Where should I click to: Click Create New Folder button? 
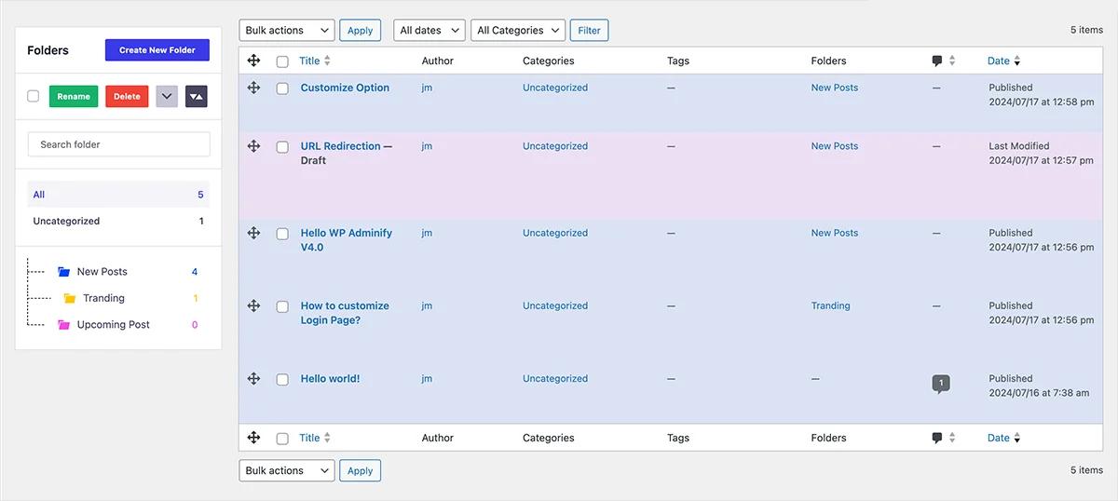coord(157,50)
